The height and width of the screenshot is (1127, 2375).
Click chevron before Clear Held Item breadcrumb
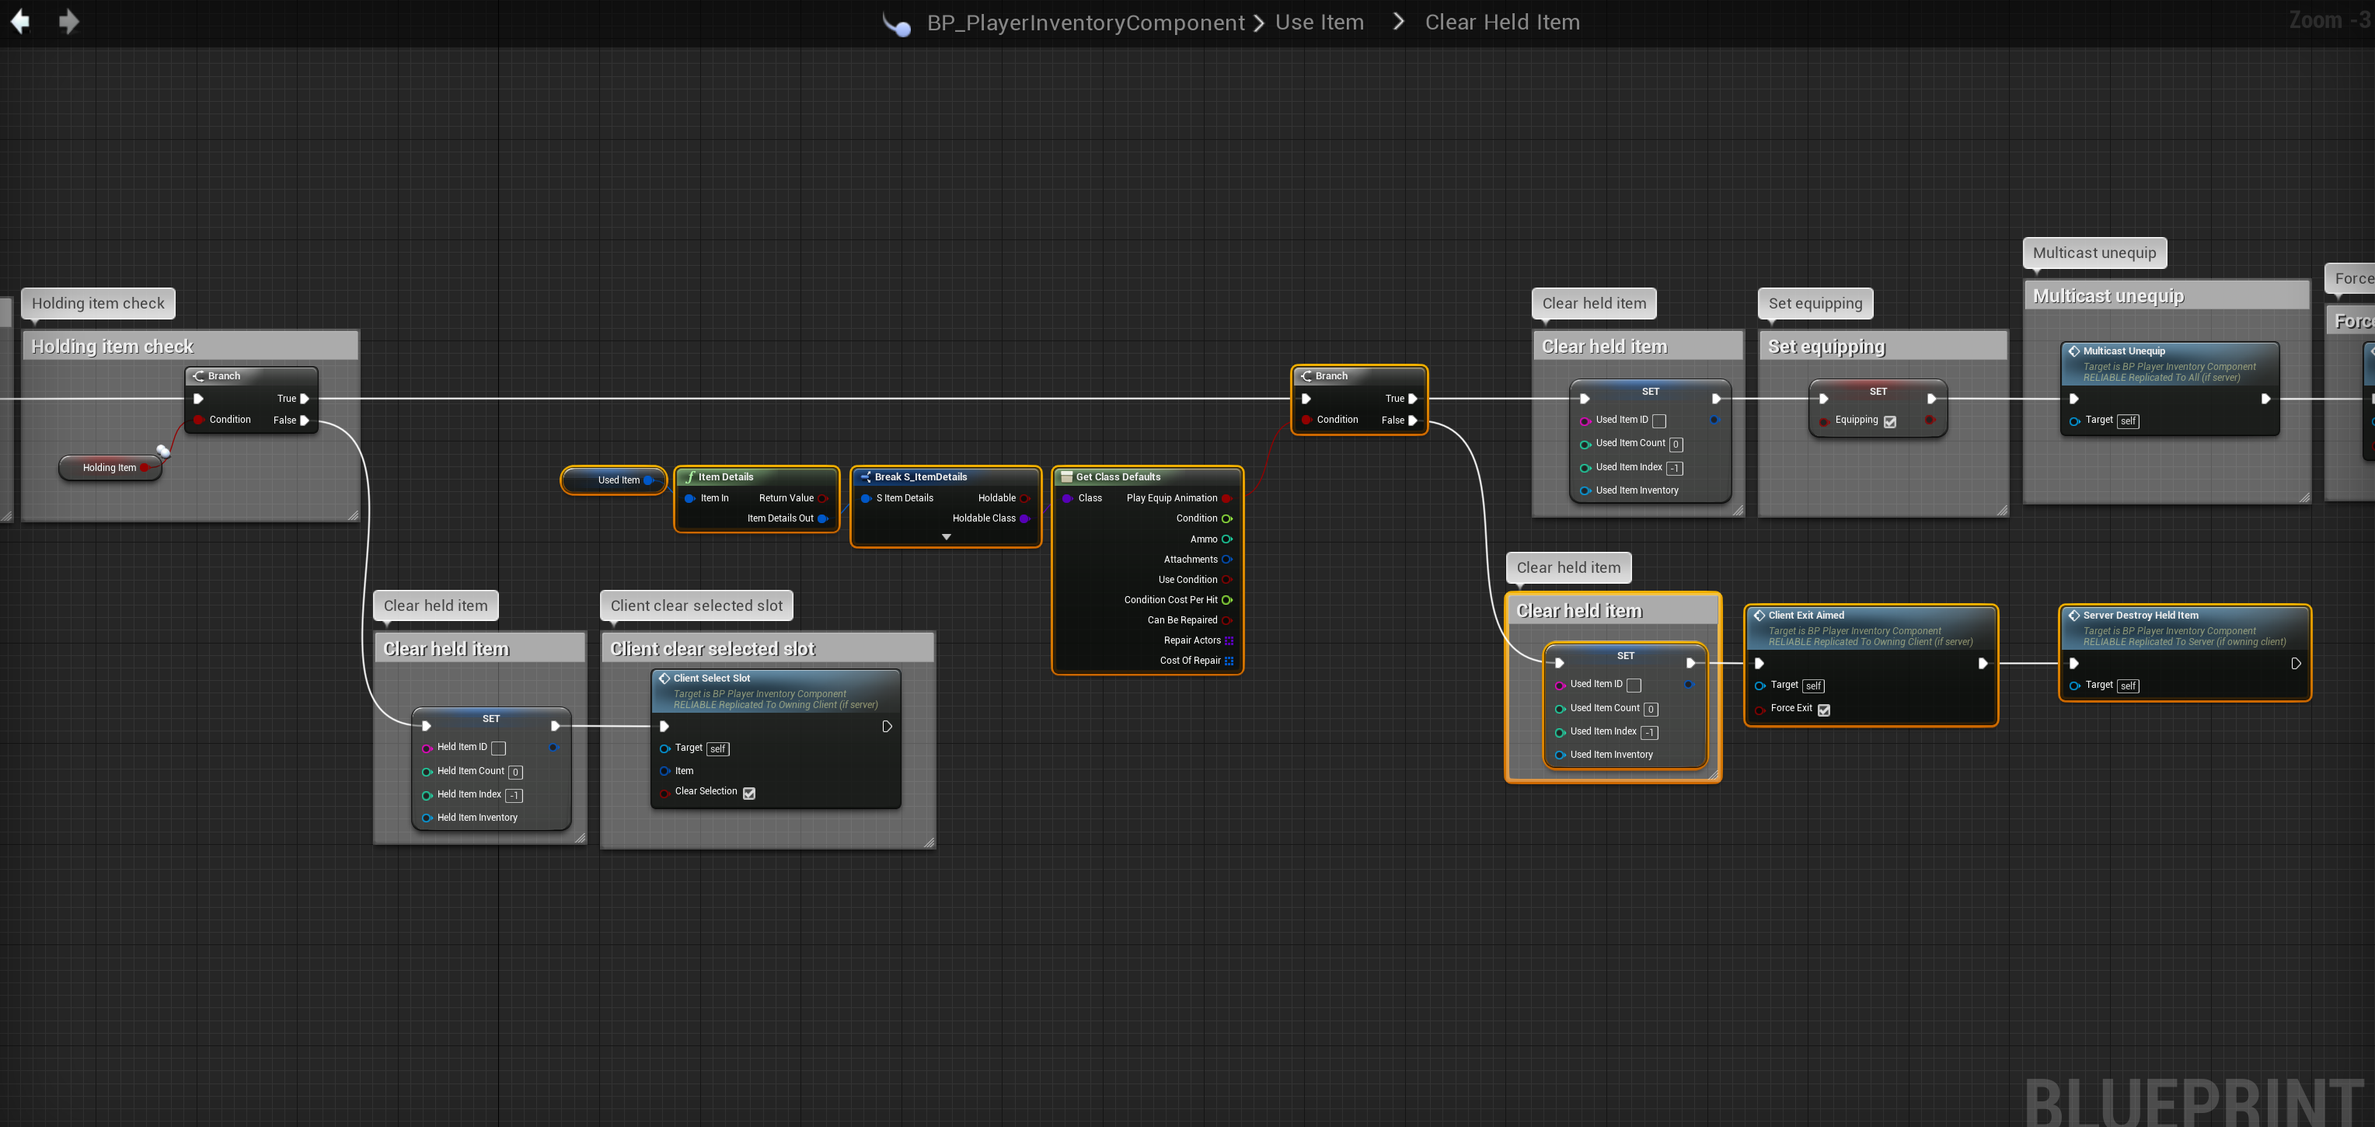click(1399, 21)
